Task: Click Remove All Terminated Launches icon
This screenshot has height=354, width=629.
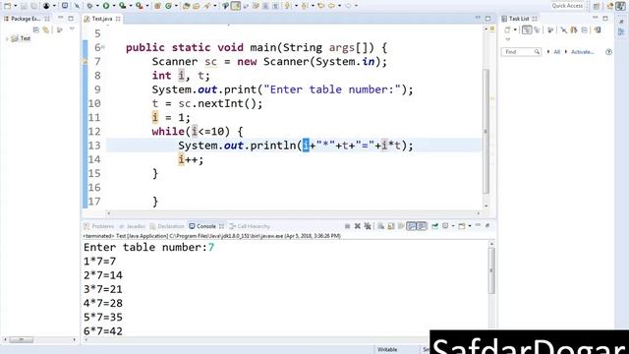Action: coord(368,226)
